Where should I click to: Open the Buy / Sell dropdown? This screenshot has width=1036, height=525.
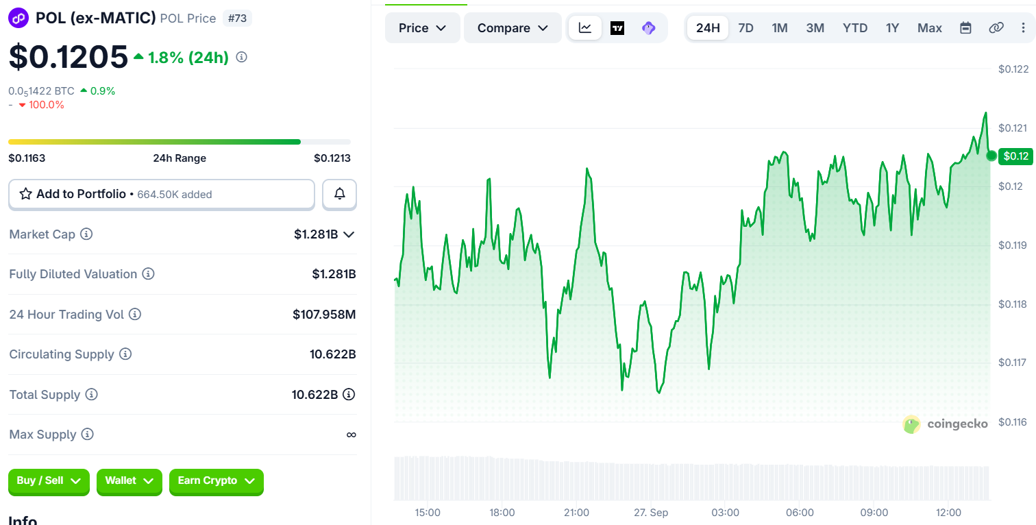click(49, 481)
